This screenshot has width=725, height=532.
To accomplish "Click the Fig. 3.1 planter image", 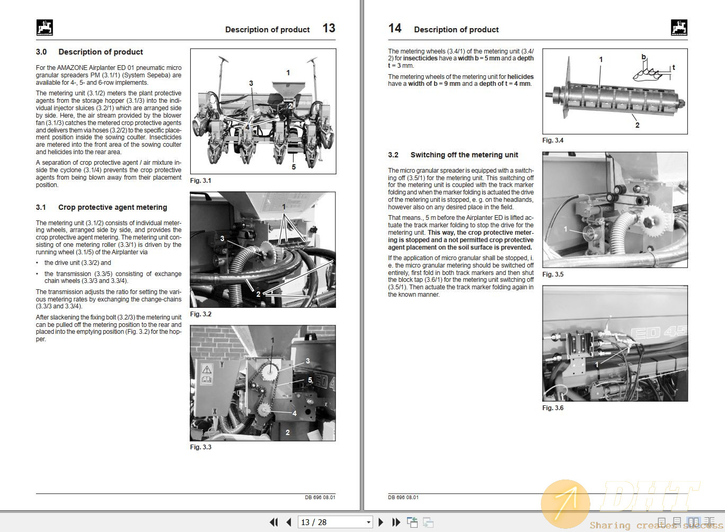I will pyautogui.click(x=263, y=111).
